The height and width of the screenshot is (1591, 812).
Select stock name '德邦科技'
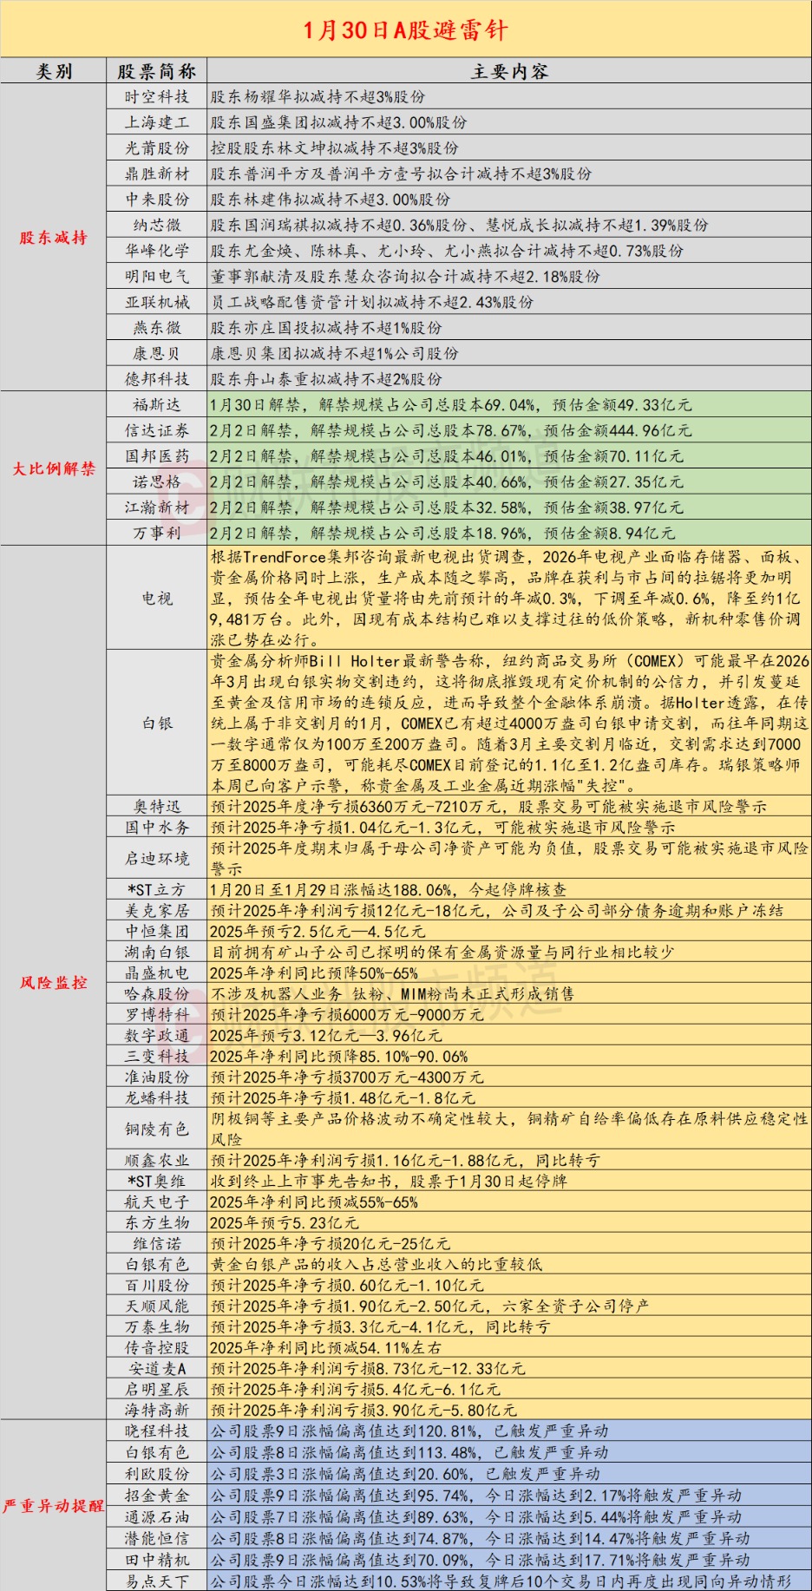(157, 379)
